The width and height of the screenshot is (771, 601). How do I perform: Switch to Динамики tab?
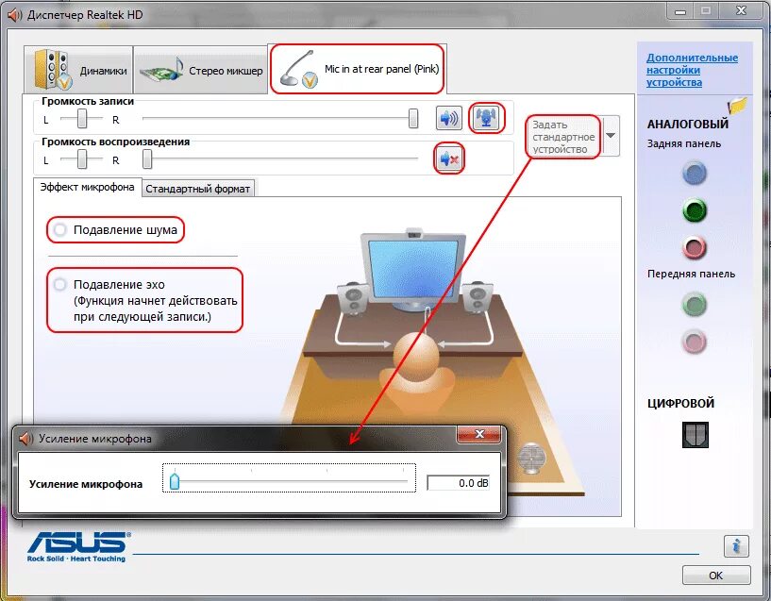(x=78, y=70)
